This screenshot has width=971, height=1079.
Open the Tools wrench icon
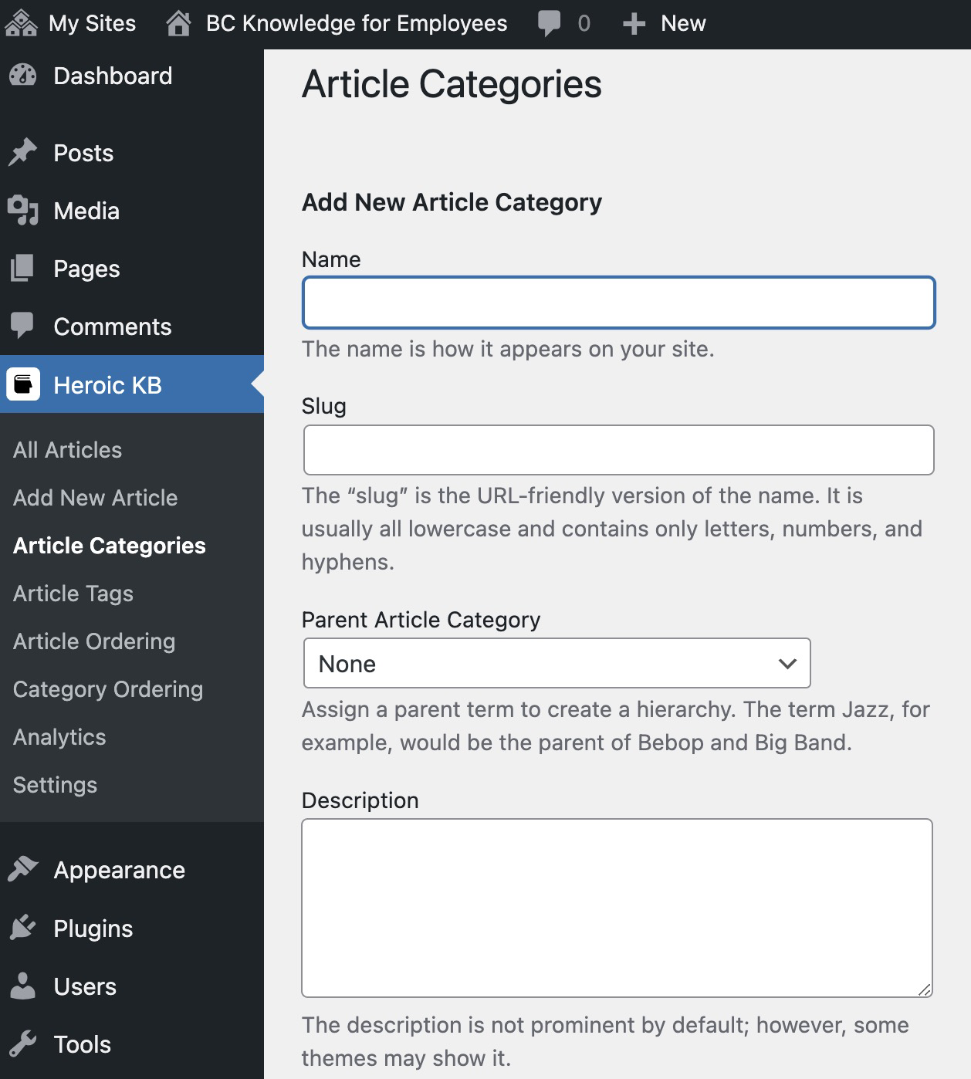24,1043
